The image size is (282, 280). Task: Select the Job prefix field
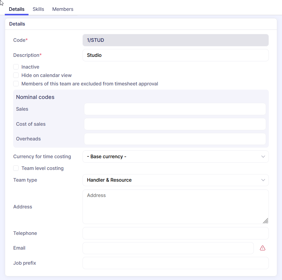click(x=175, y=263)
